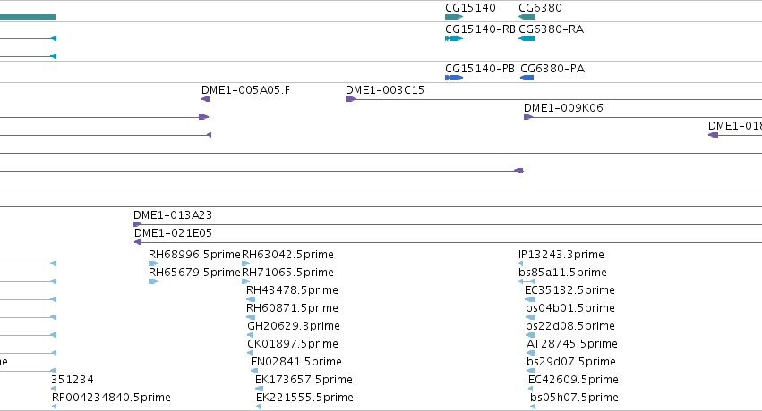This screenshot has width=762, height=411.
Task: Click the teal gene bar at top left
Action: (28, 17)
